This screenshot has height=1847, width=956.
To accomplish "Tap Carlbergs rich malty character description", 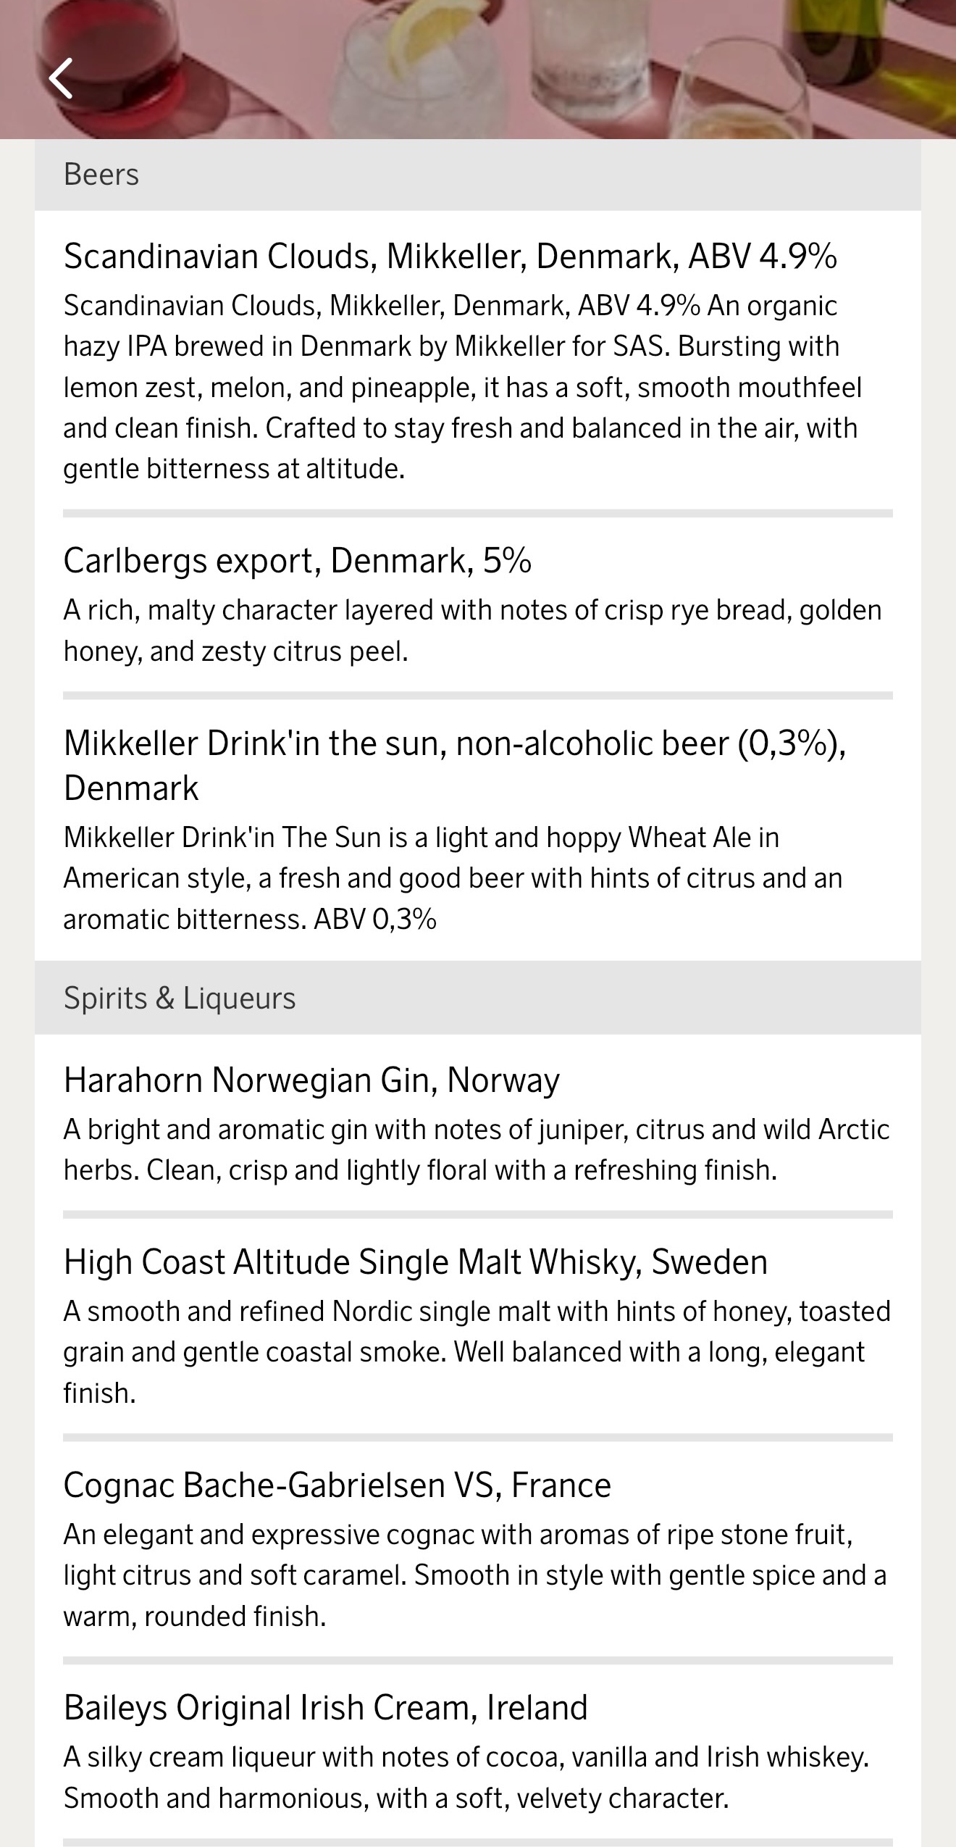I will coord(472,630).
